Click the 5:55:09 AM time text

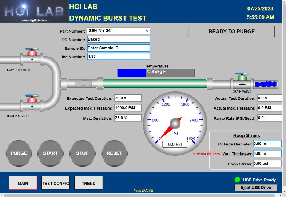[x=260, y=17]
